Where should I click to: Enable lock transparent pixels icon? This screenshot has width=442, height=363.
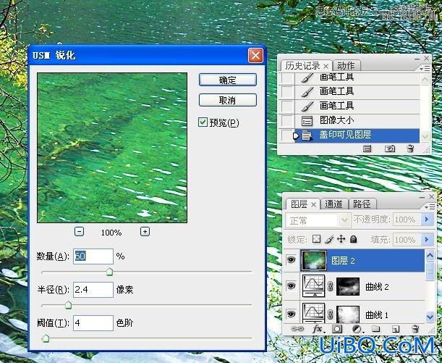pos(317,239)
